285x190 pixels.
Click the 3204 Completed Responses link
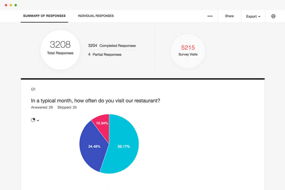pos(112,46)
